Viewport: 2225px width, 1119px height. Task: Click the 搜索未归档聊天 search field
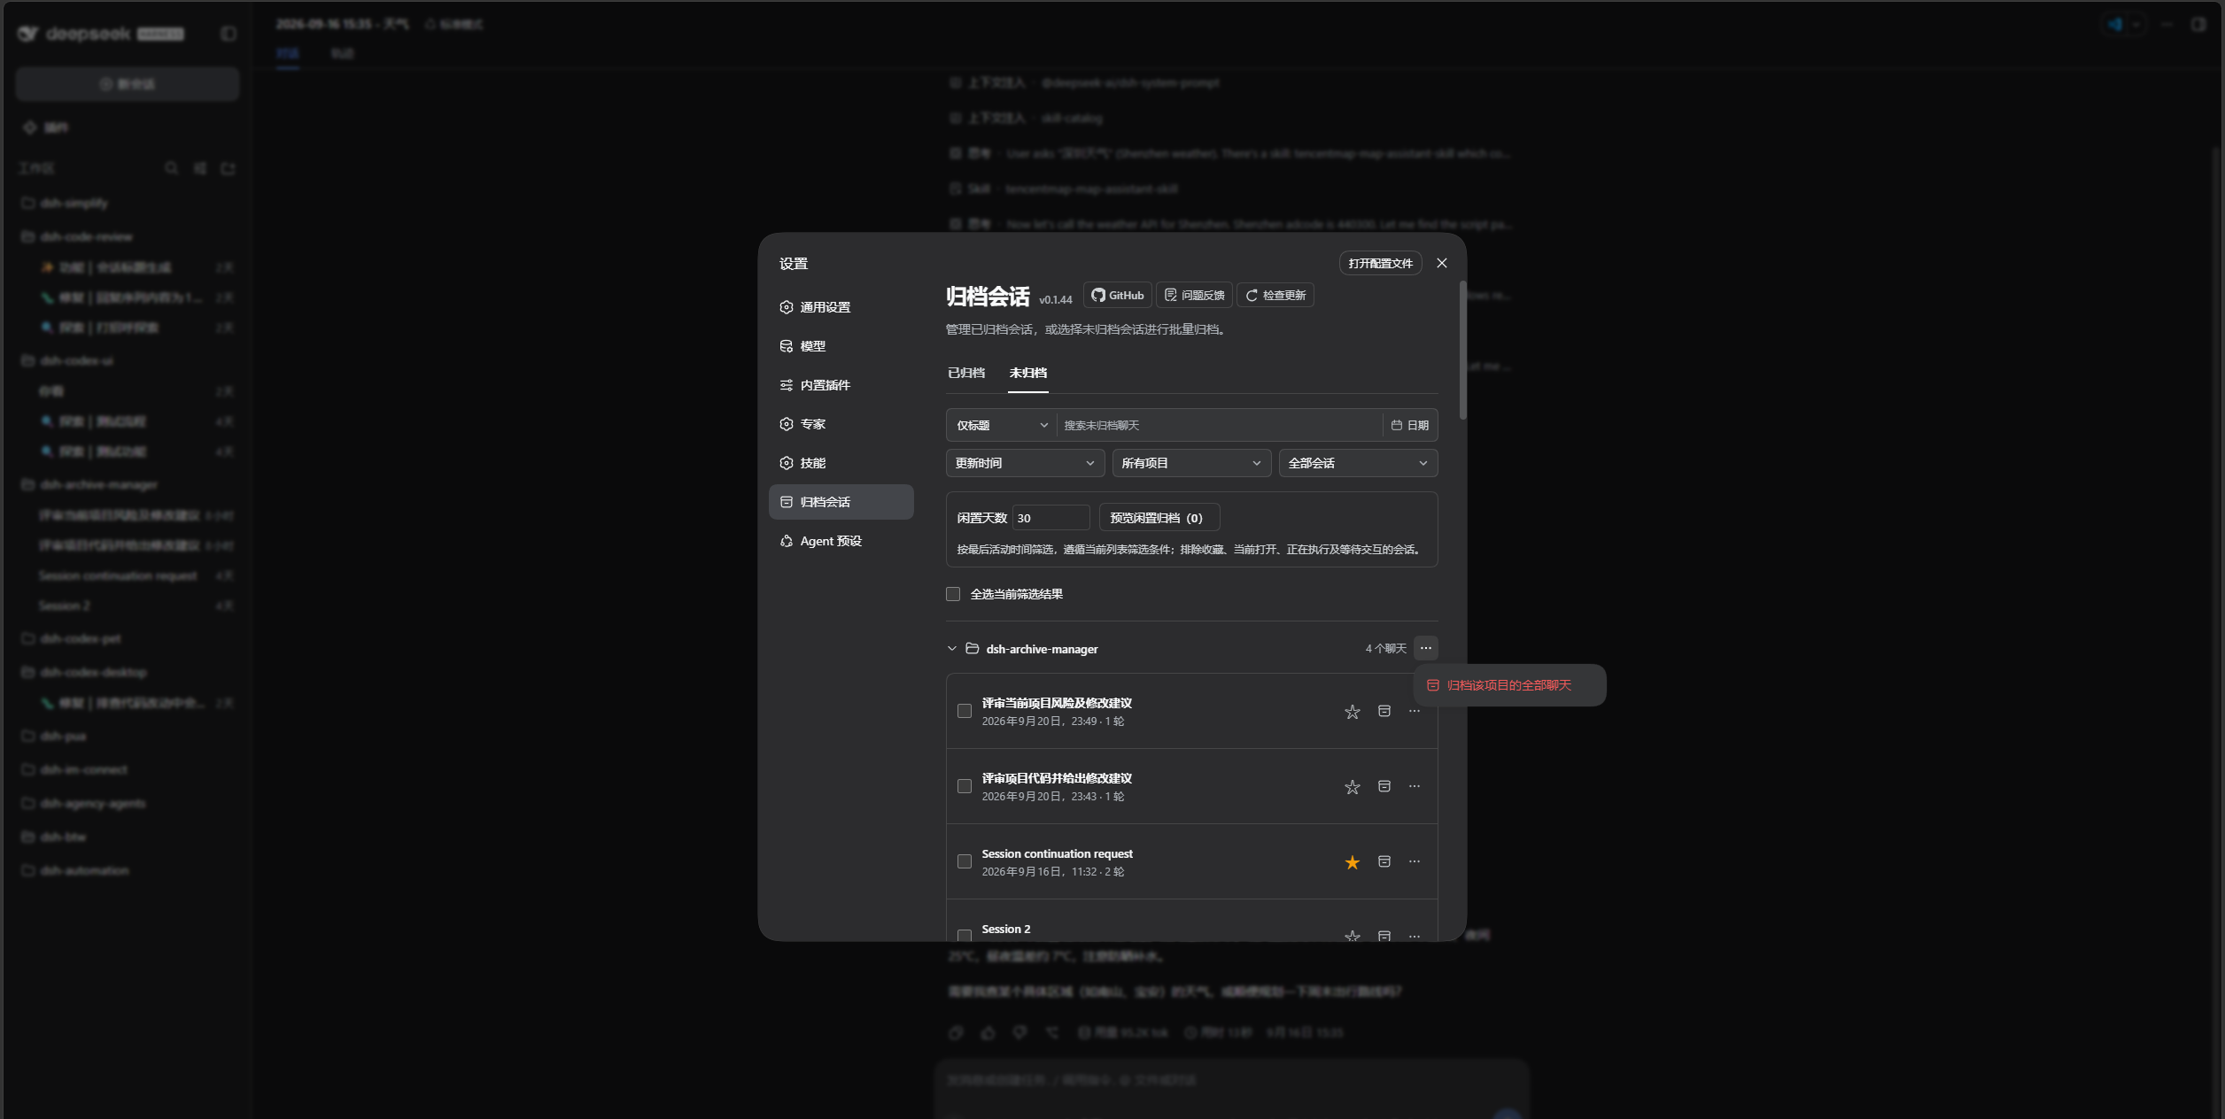click(x=1220, y=426)
